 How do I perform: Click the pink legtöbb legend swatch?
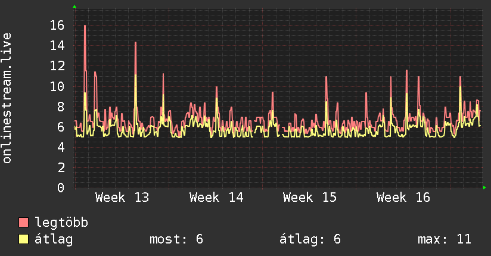point(23,222)
